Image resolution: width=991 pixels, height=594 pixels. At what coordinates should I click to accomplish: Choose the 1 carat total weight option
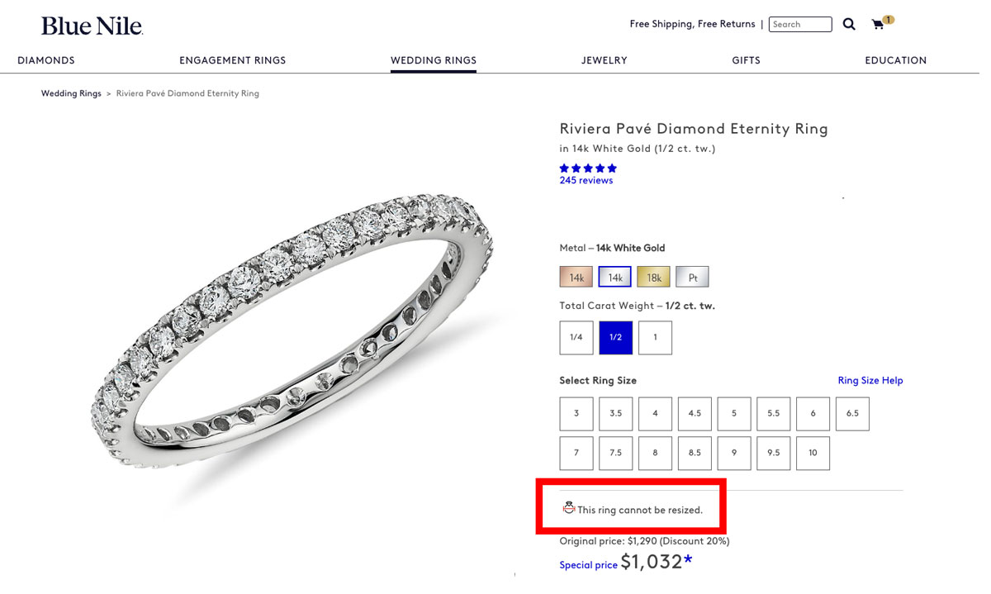[x=655, y=337]
